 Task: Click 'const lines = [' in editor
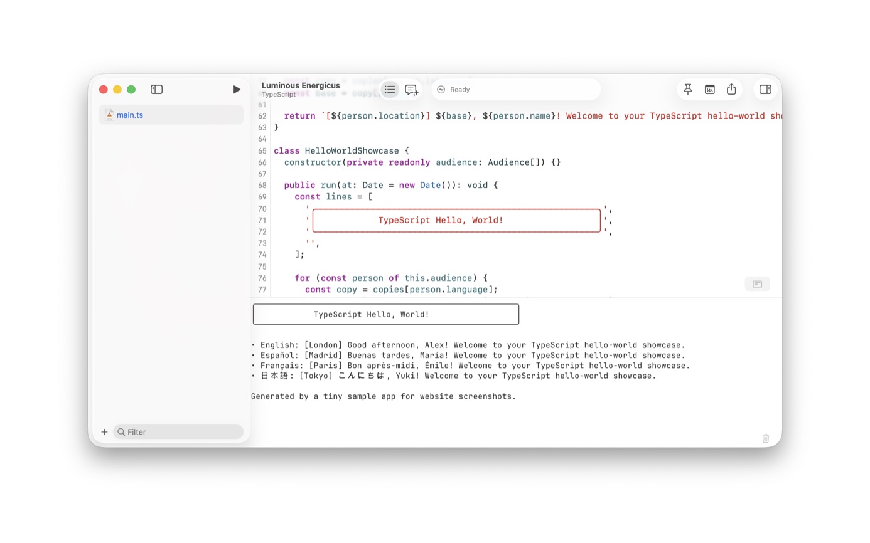coord(333,197)
